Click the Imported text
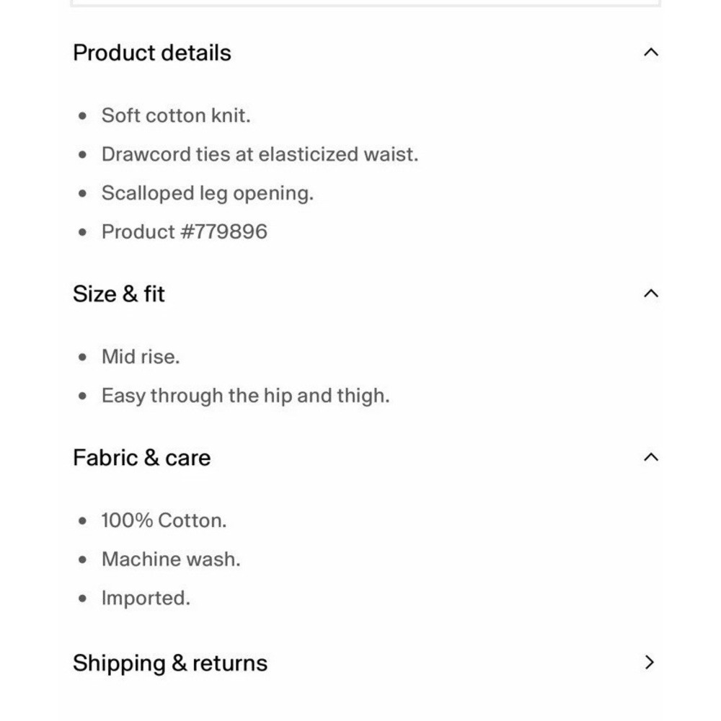This screenshot has width=721, height=721. coord(146,598)
